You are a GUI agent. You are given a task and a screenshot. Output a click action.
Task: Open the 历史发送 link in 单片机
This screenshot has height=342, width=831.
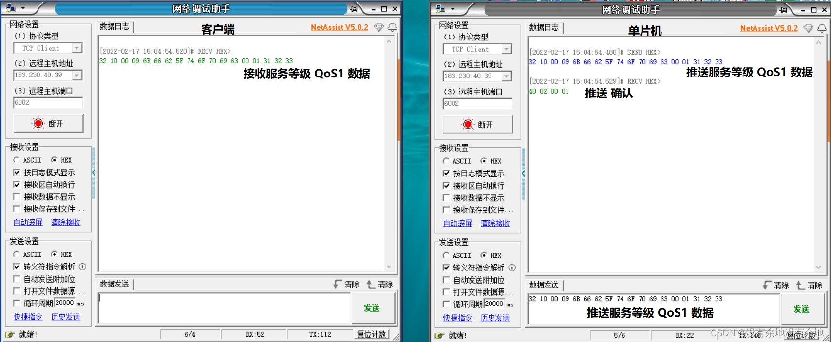[495, 318]
